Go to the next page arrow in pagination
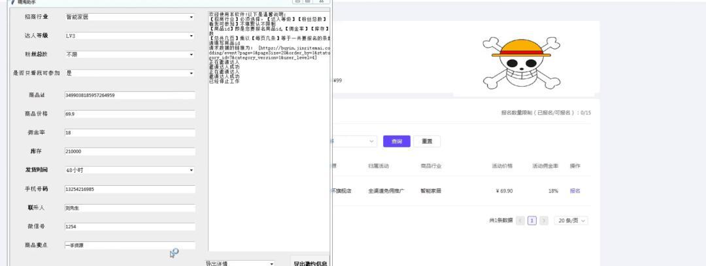Image resolution: width=706 pixels, height=266 pixels. [544, 220]
